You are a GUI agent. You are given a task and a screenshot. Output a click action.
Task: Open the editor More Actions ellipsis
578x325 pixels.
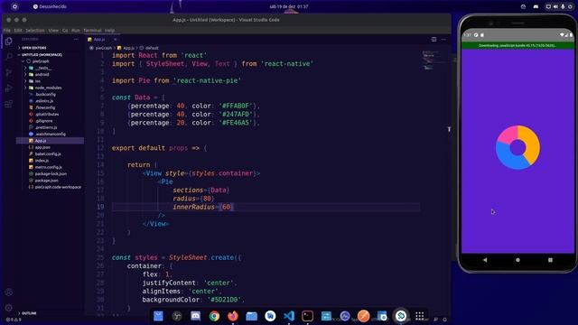(443, 39)
